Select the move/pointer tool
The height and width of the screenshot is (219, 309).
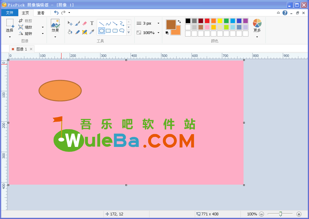(70, 23)
